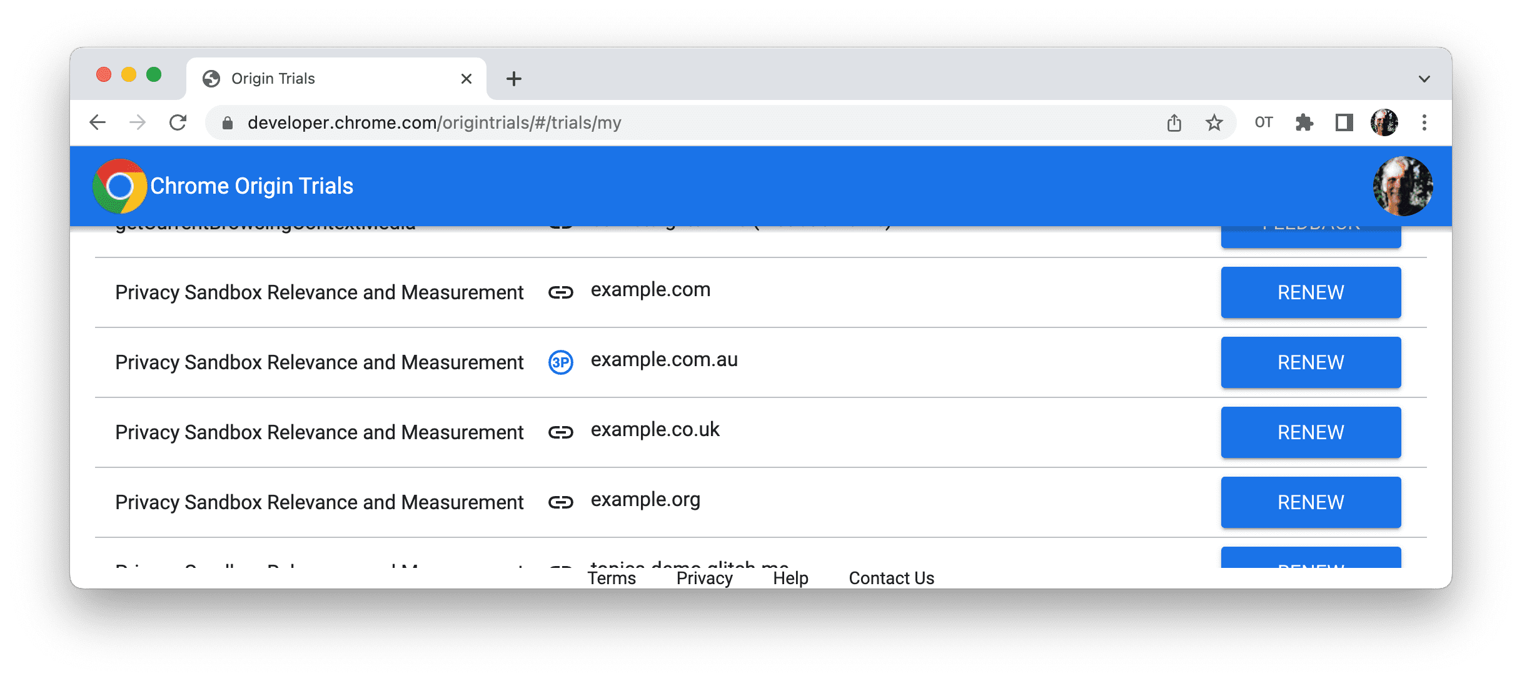Click the link icon next to example.co.uk

pos(560,433)
